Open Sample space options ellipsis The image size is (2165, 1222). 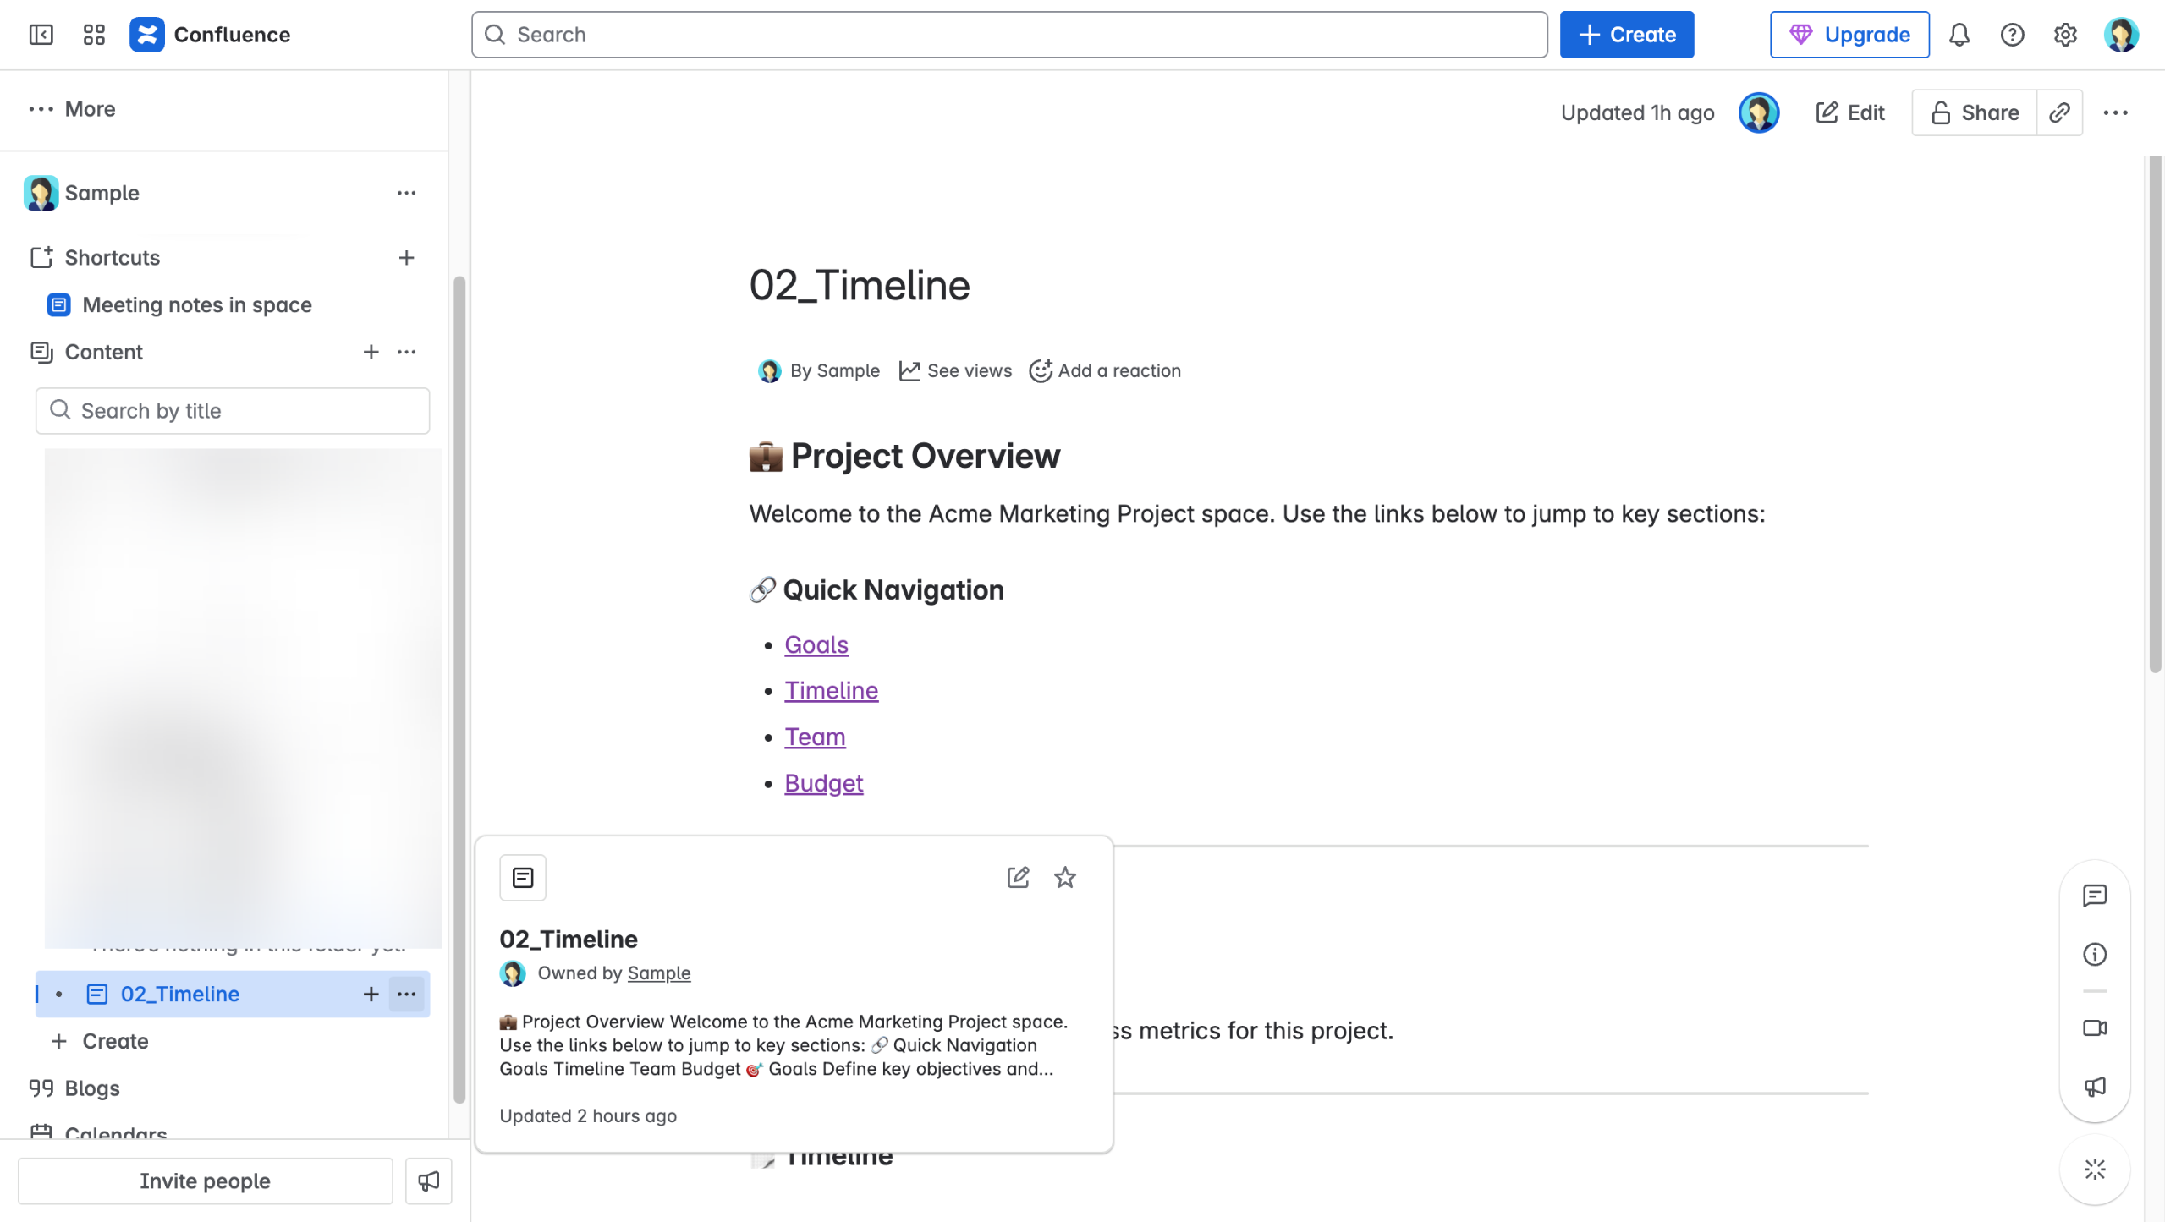(406, 193)
